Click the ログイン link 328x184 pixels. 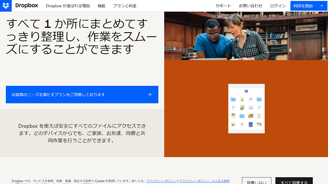tap(278, 6)
